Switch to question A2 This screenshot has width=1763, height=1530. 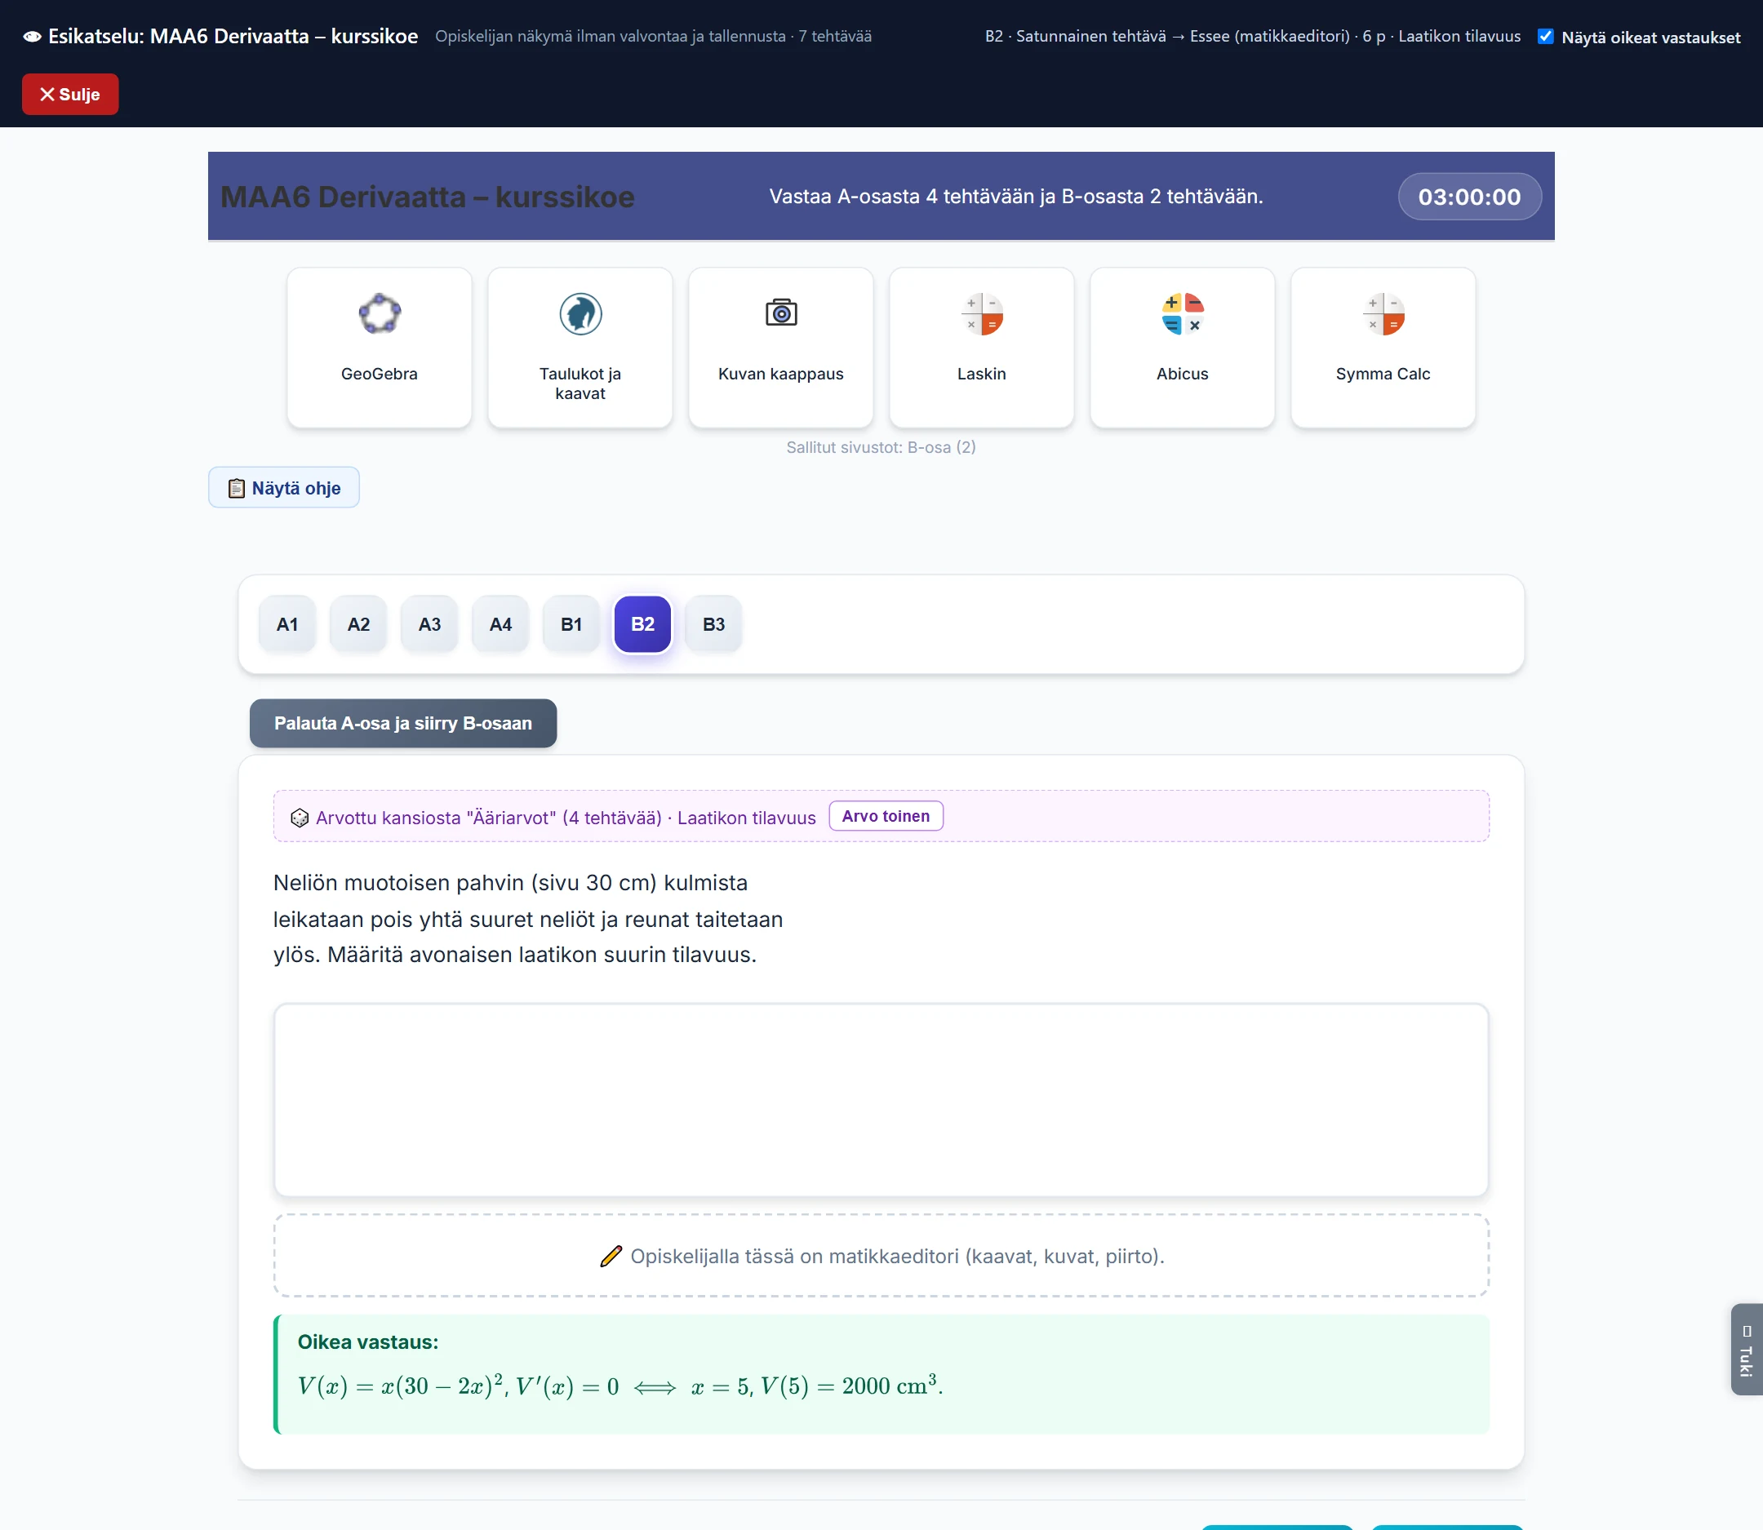tap(359, 624)
